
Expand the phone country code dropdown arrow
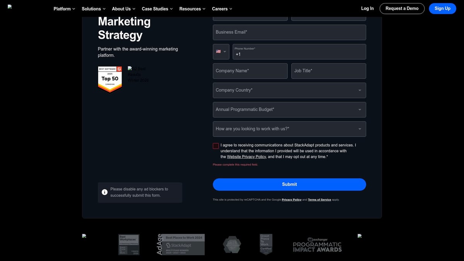pos(225,51)
